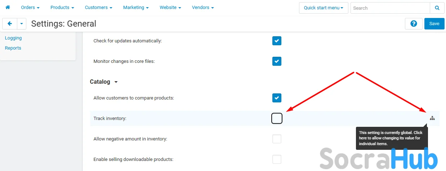Open dropdown arrow beside back button
The width and height of the screenshot is (446, 171).
(22, 24)
